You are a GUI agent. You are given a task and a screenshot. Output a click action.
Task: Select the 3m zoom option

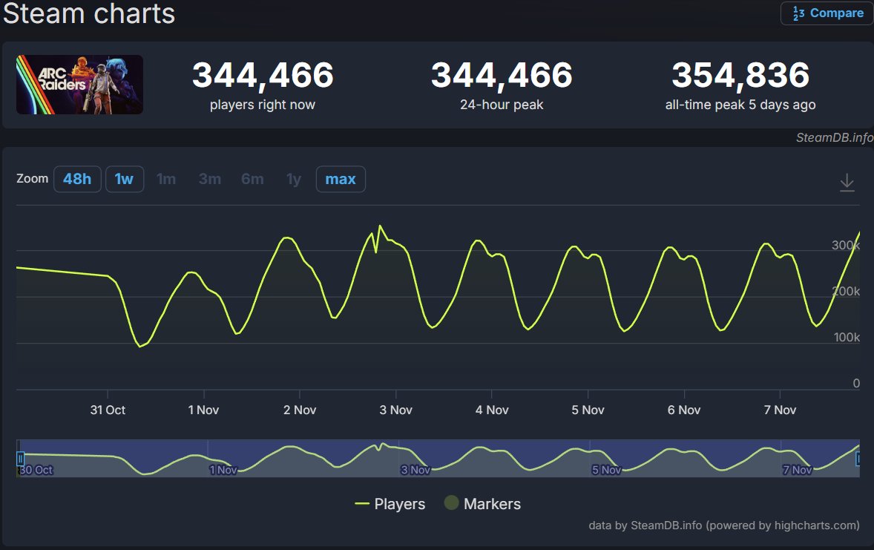coord(209,179)
